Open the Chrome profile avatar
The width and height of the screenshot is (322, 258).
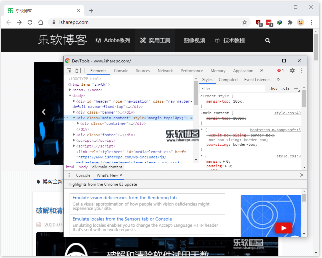tap(301, 22)
